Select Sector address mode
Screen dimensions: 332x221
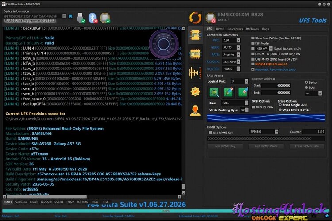(306, 82)
